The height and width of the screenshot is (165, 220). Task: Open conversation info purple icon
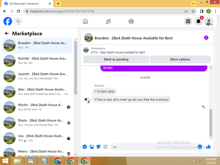[206, 38]
